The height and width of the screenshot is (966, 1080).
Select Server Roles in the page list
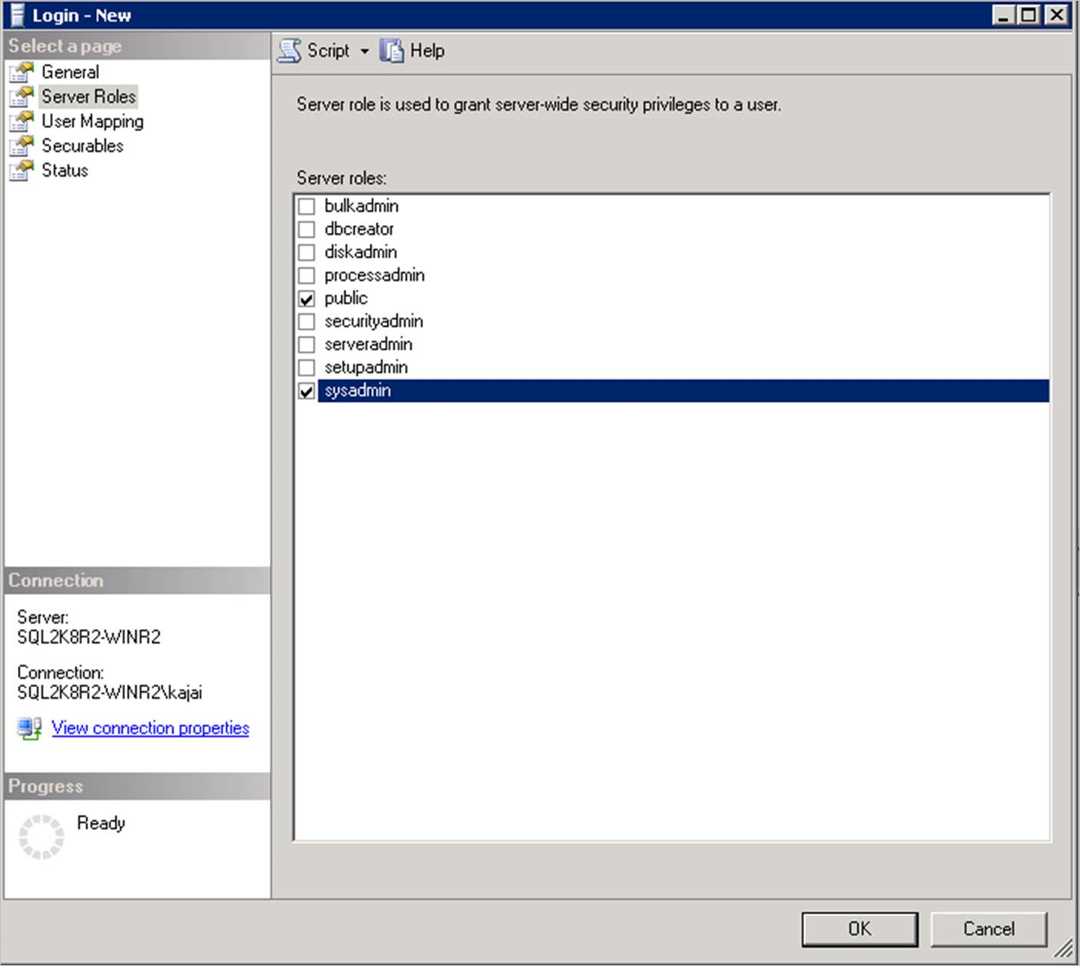(88, 95)
